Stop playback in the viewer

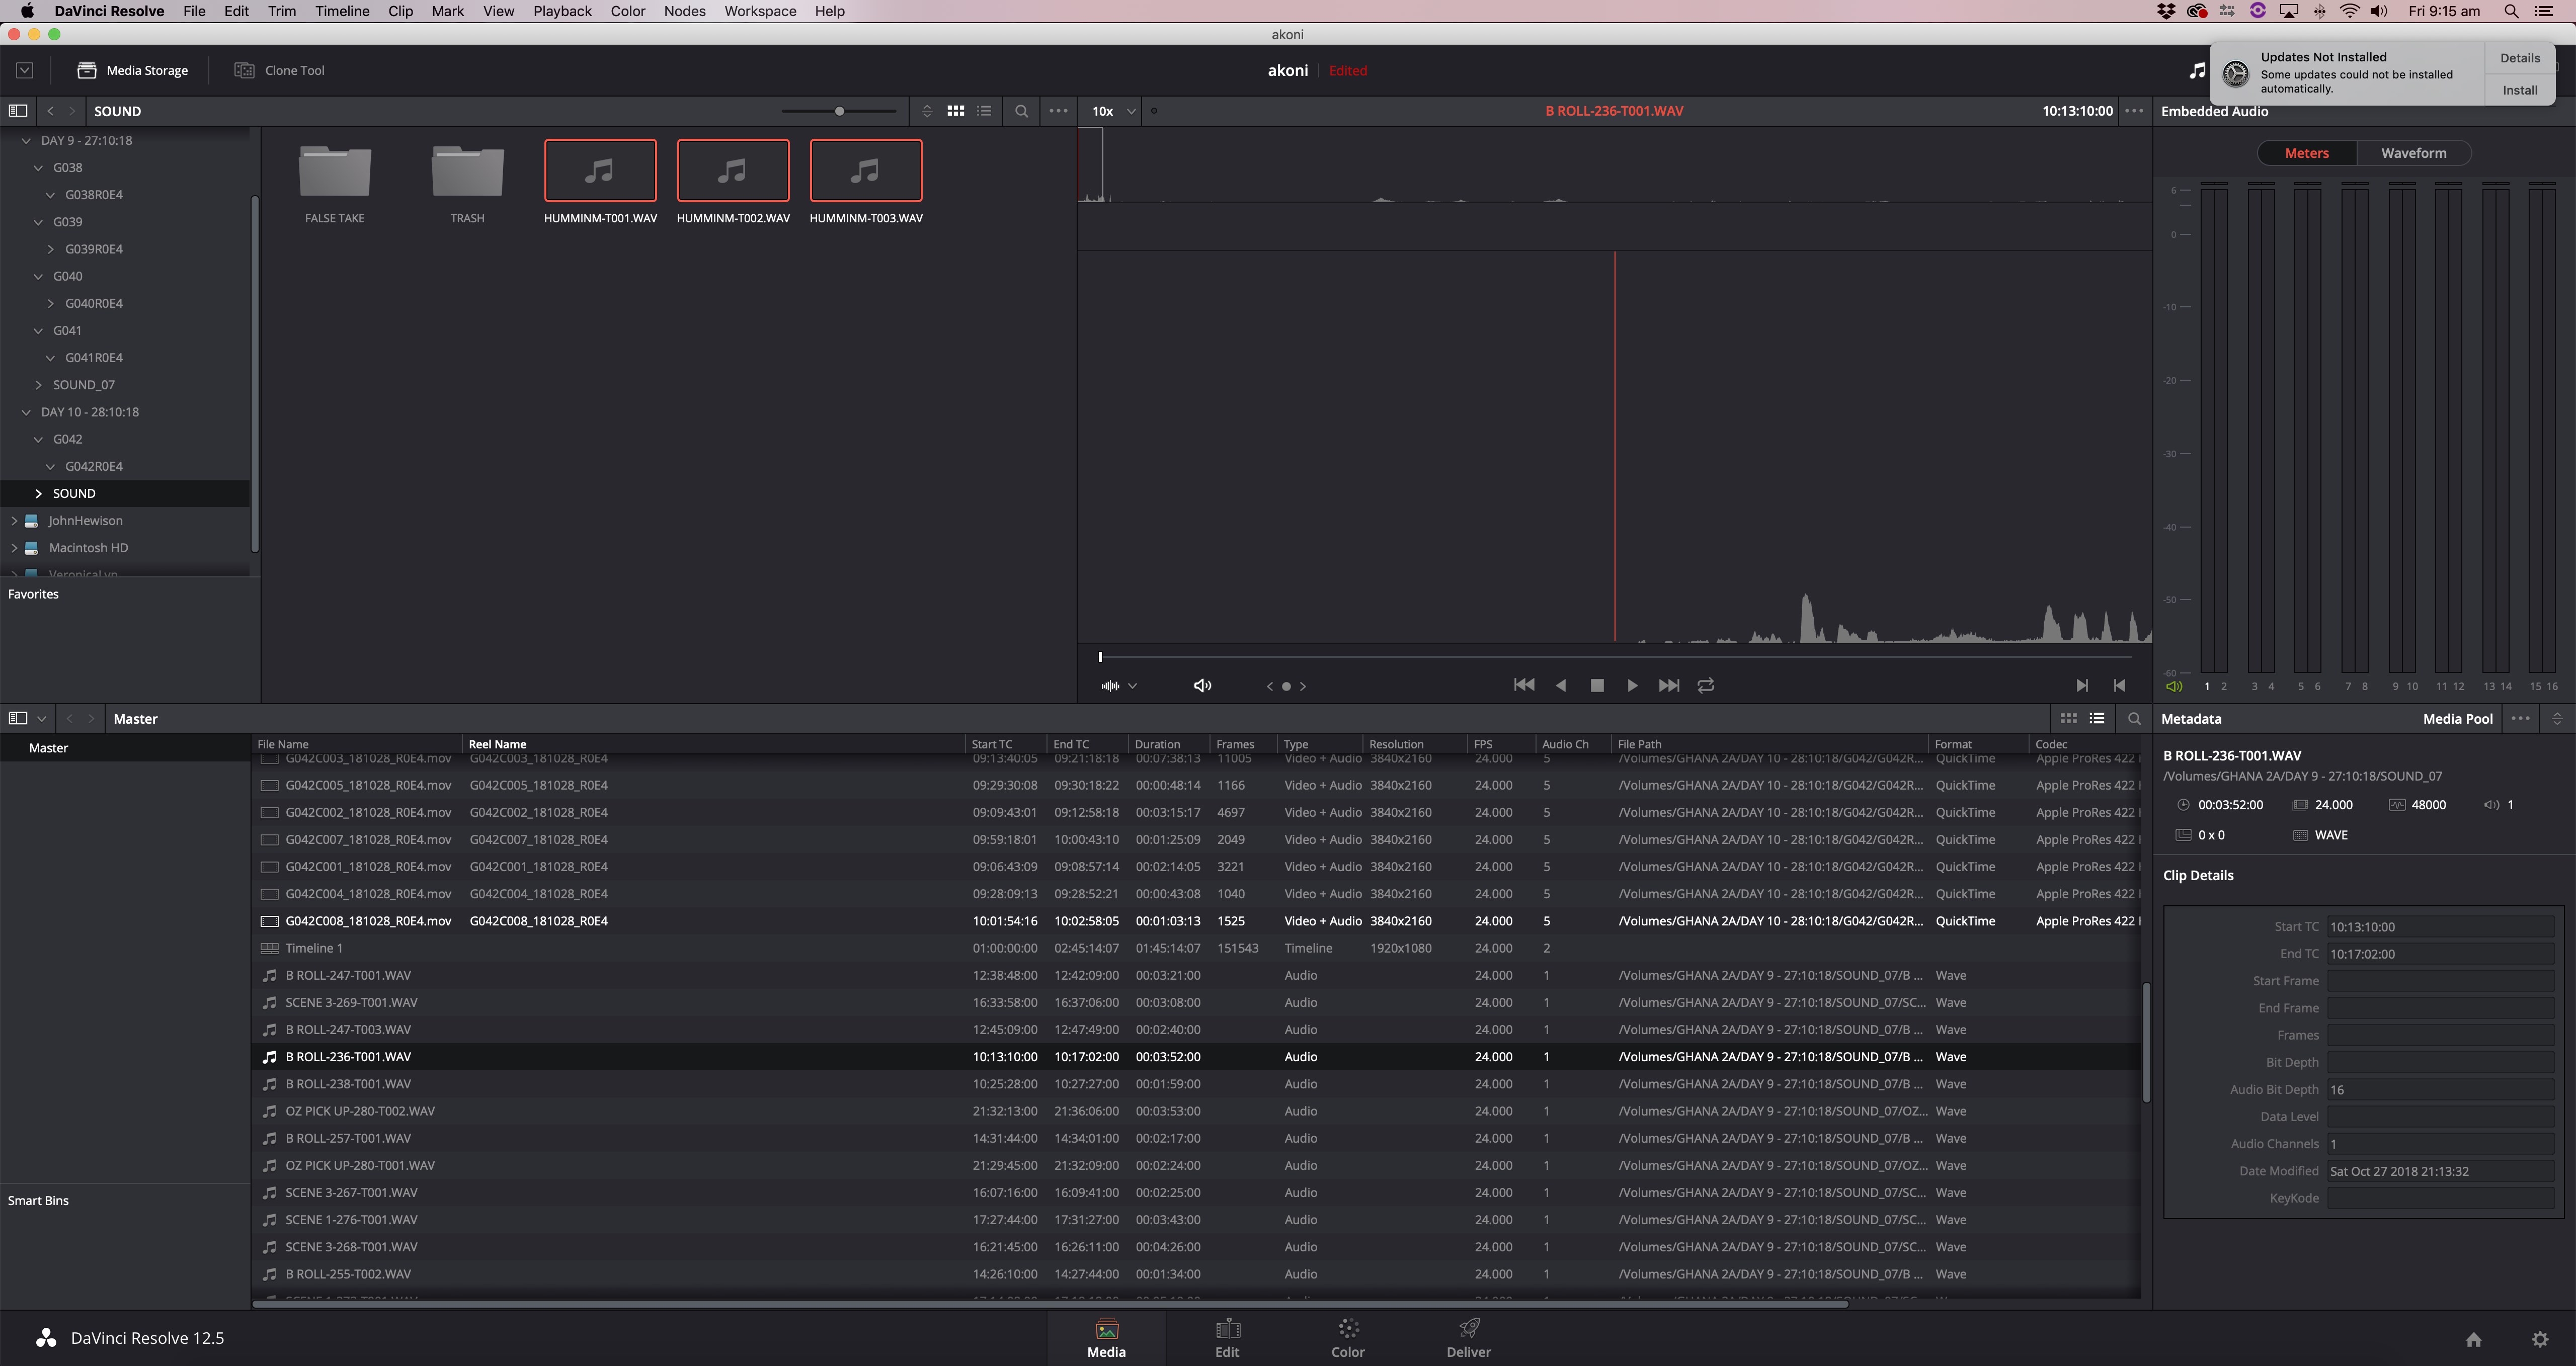pos(1597,685)
